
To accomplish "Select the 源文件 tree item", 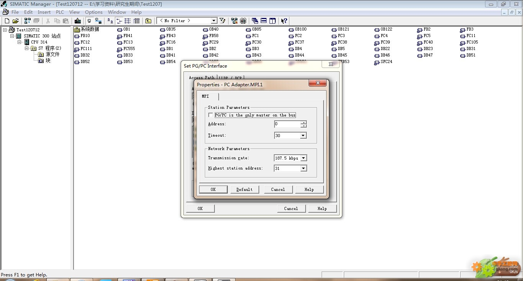I will 52,55.
